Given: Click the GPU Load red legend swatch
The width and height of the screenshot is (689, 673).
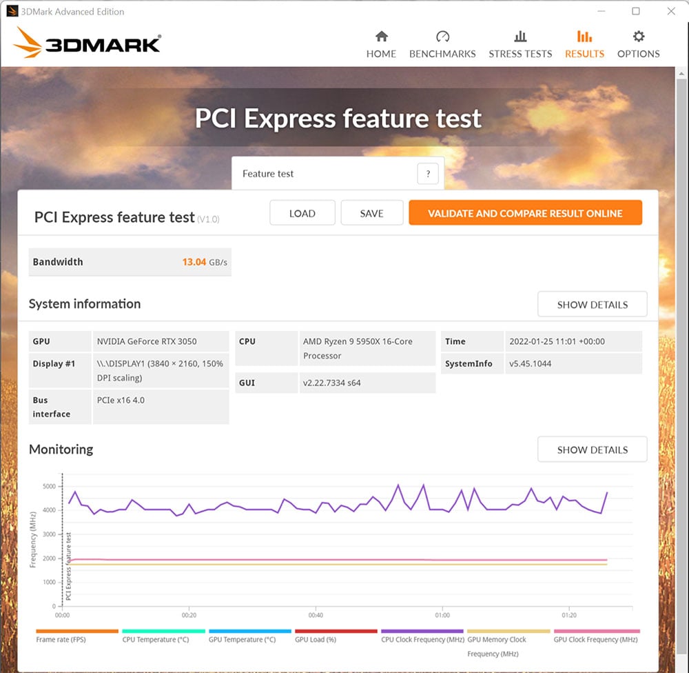Looking at the screenshot, I should click(336, 631).
